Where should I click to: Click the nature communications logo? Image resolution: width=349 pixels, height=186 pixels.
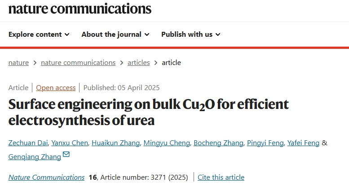pyautogui.click(x=80, y=9)
